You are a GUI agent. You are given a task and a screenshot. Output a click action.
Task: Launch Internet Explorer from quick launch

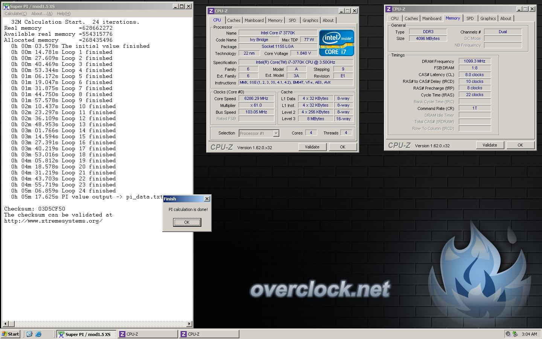pos(38,334)
